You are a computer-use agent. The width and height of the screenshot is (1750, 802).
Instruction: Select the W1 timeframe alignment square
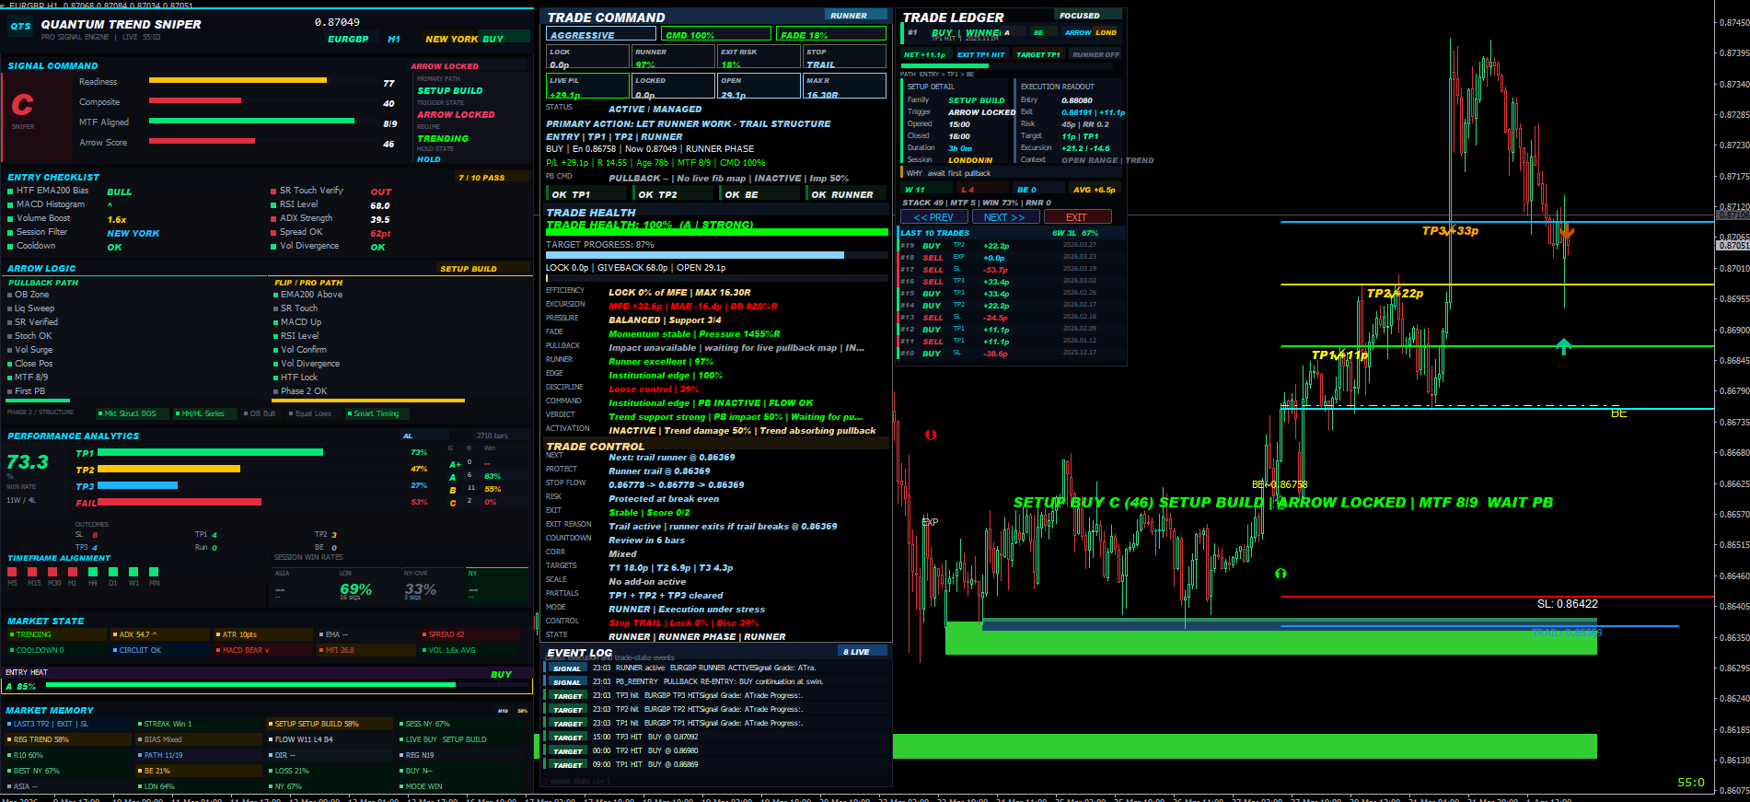(x=133, y=572)
